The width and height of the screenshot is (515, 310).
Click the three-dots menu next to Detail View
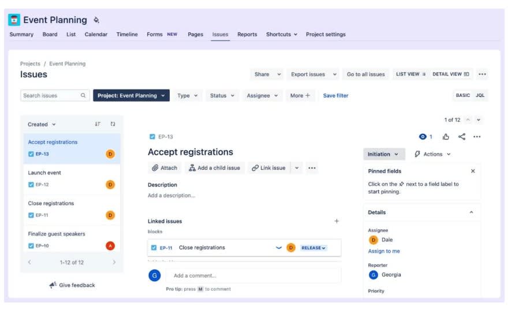click(482, 74)
